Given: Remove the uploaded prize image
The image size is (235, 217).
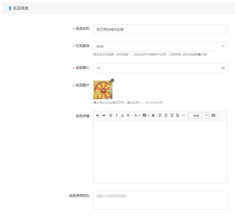Looking at the screenshot, I should coord(112,80).
